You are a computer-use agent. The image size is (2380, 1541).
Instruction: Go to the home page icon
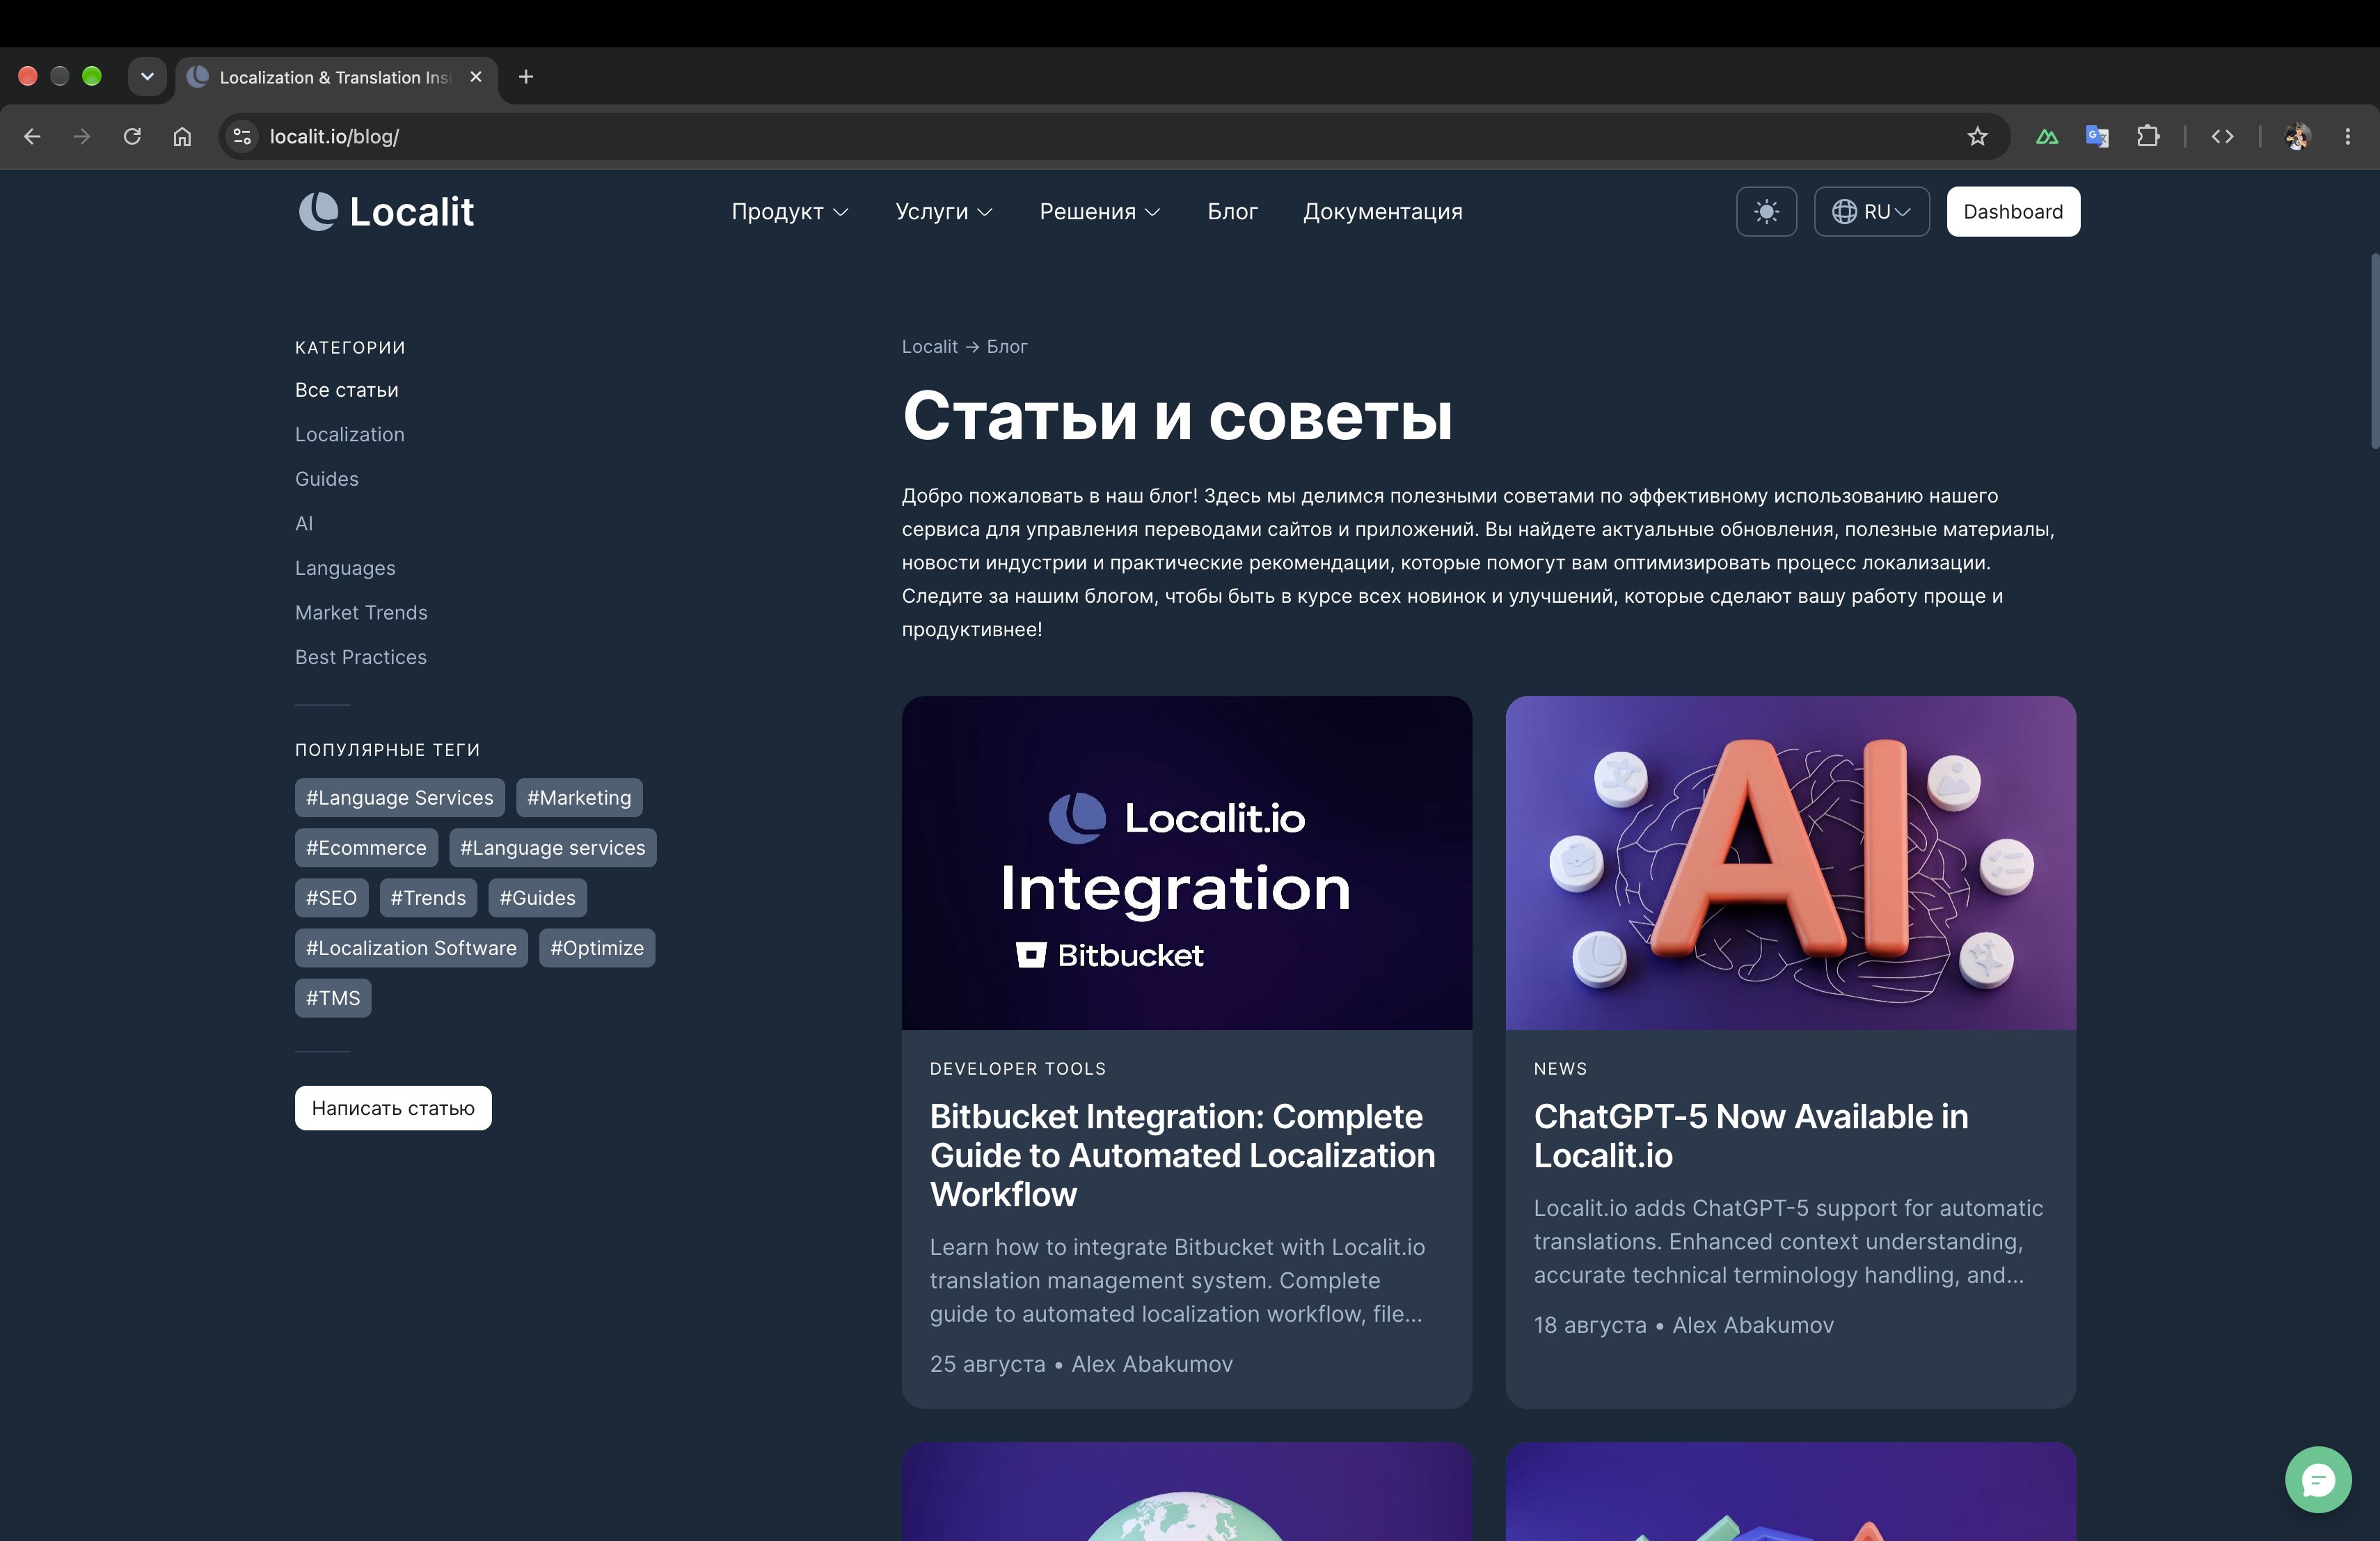[x=182, y=136]
